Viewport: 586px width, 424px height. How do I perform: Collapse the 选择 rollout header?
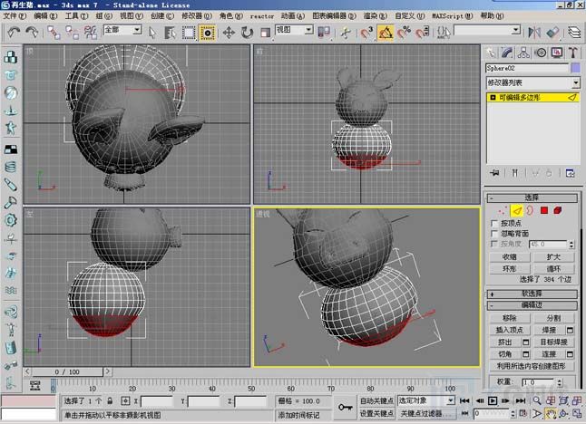tap(532, 198)
